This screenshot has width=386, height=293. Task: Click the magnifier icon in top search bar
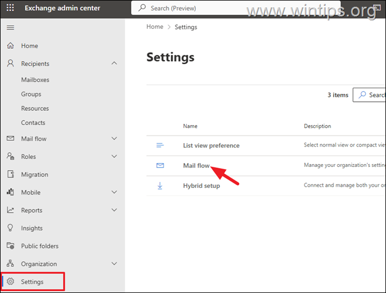coord(142,7)
